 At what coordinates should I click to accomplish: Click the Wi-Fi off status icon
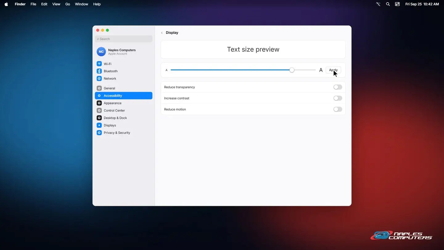[378, 4]
